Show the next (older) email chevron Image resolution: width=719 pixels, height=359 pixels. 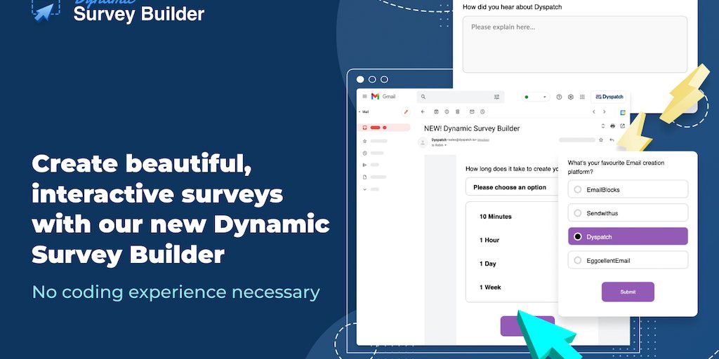click(605, 111)
